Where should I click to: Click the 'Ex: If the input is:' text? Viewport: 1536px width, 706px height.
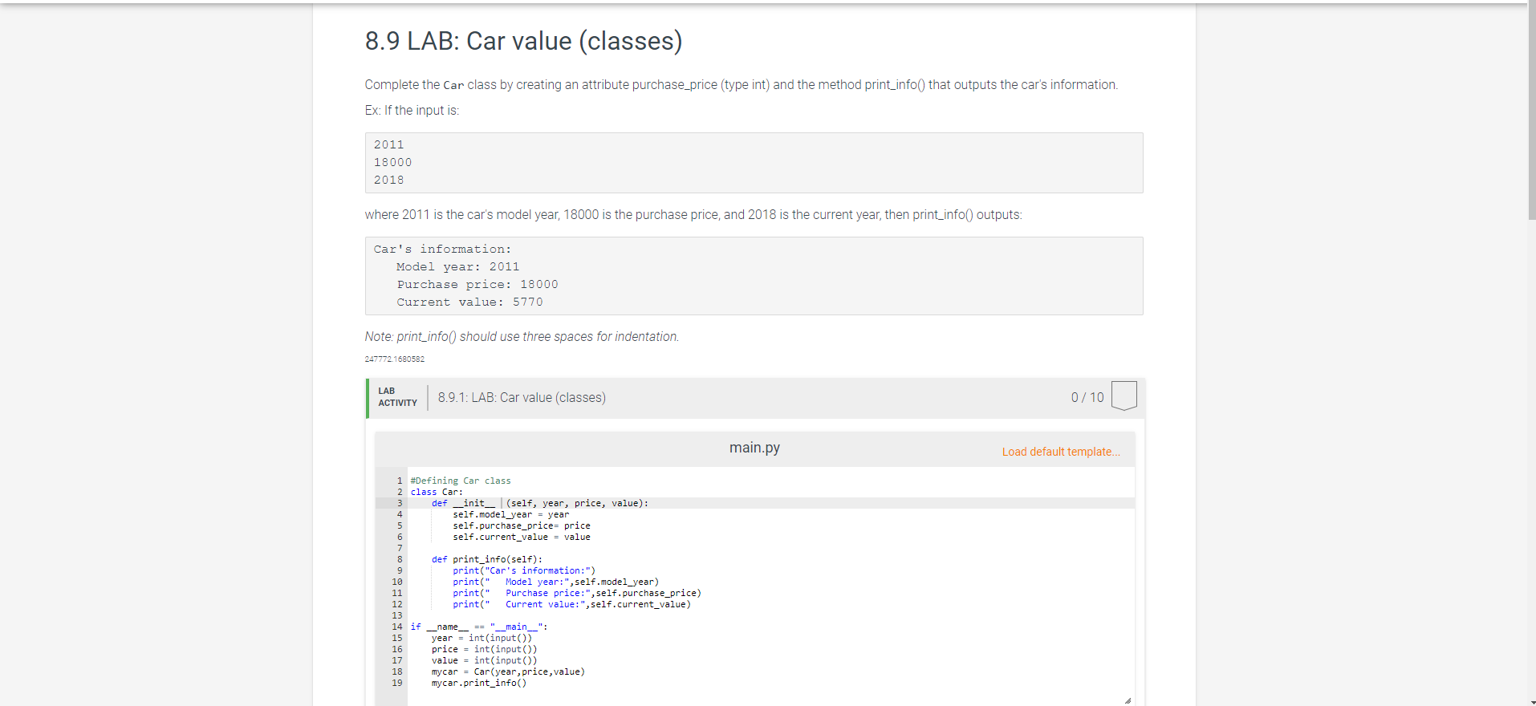[x=412, y=111]
